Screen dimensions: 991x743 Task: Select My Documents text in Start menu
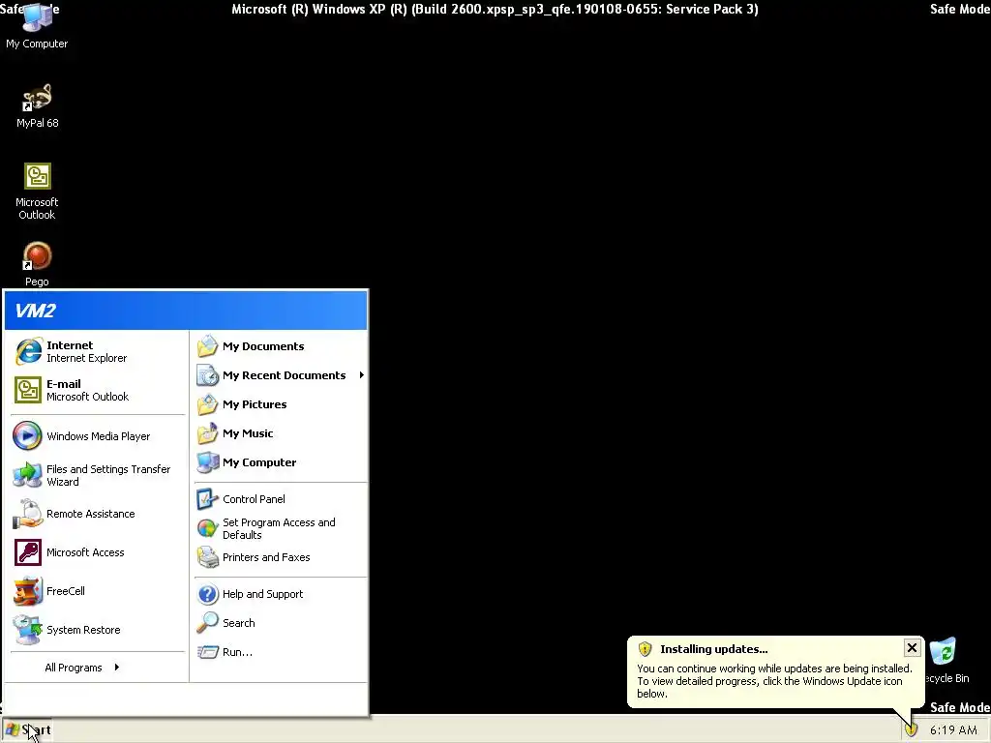tap(263, 346)
